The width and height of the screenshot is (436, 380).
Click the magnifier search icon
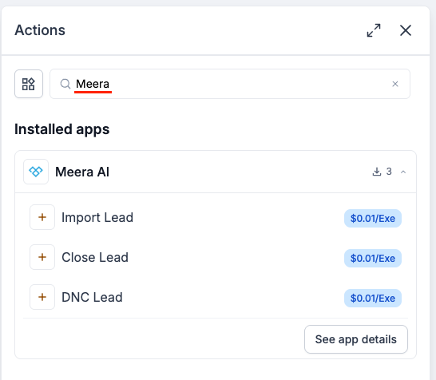tap(65, 84)
